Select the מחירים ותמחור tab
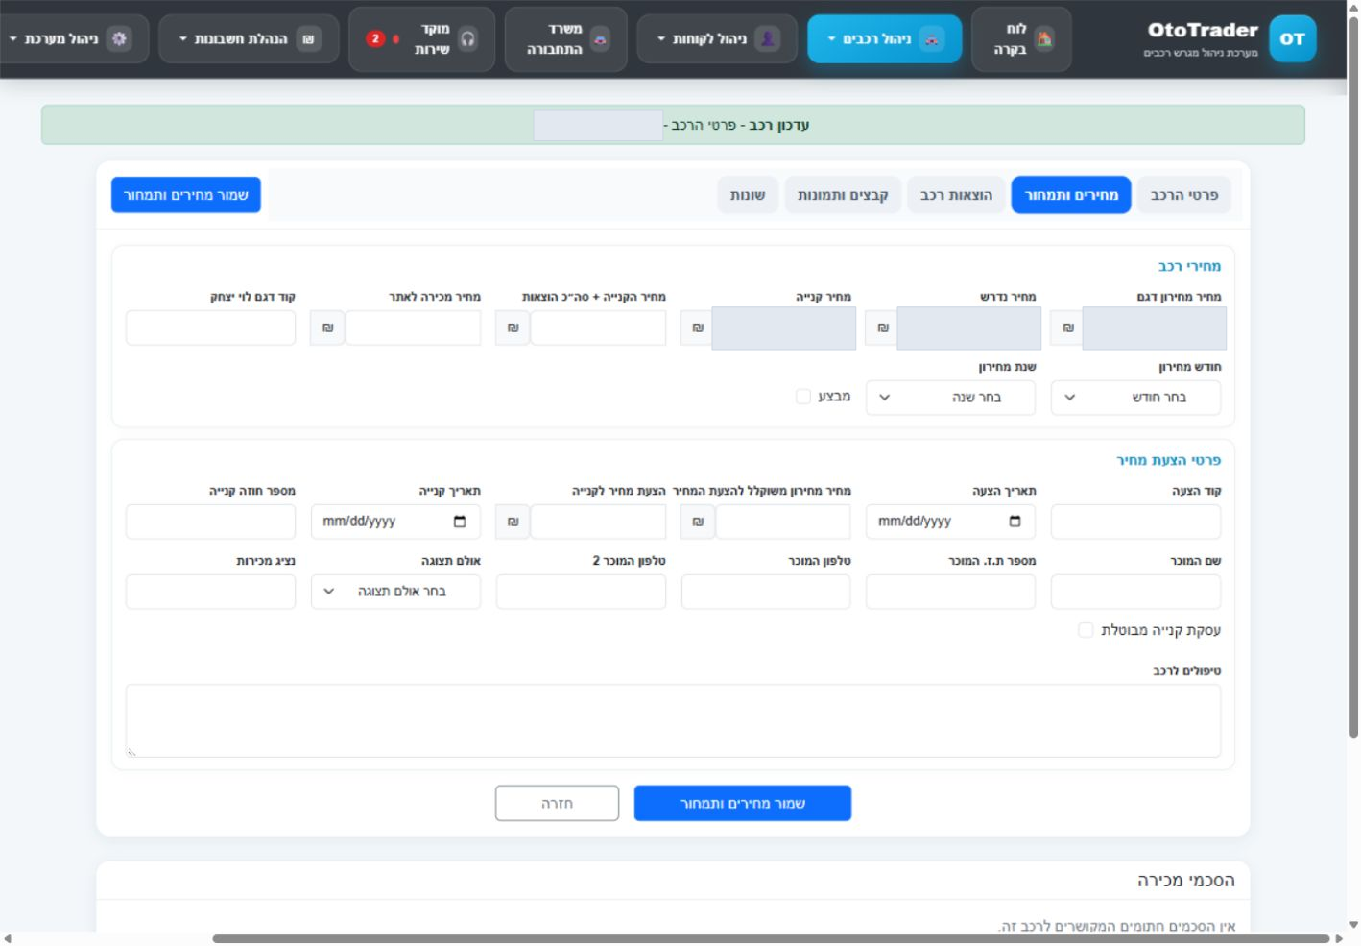The width and height of the screenshot is (1361, 946). [1071, 195]
